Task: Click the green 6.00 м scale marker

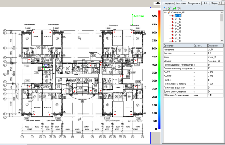Action: click(138, 16)
